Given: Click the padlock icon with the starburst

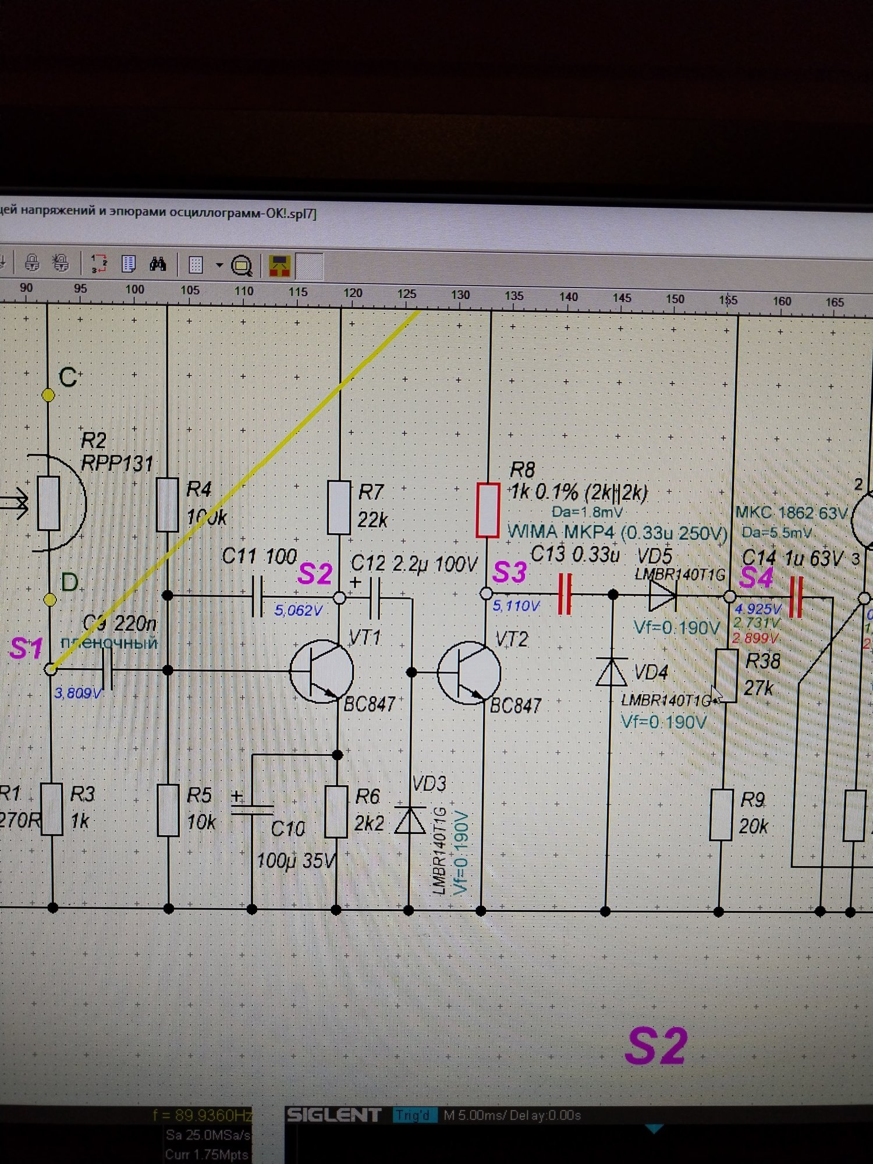Looking at the screenshot, I should [x=61, y=263].
